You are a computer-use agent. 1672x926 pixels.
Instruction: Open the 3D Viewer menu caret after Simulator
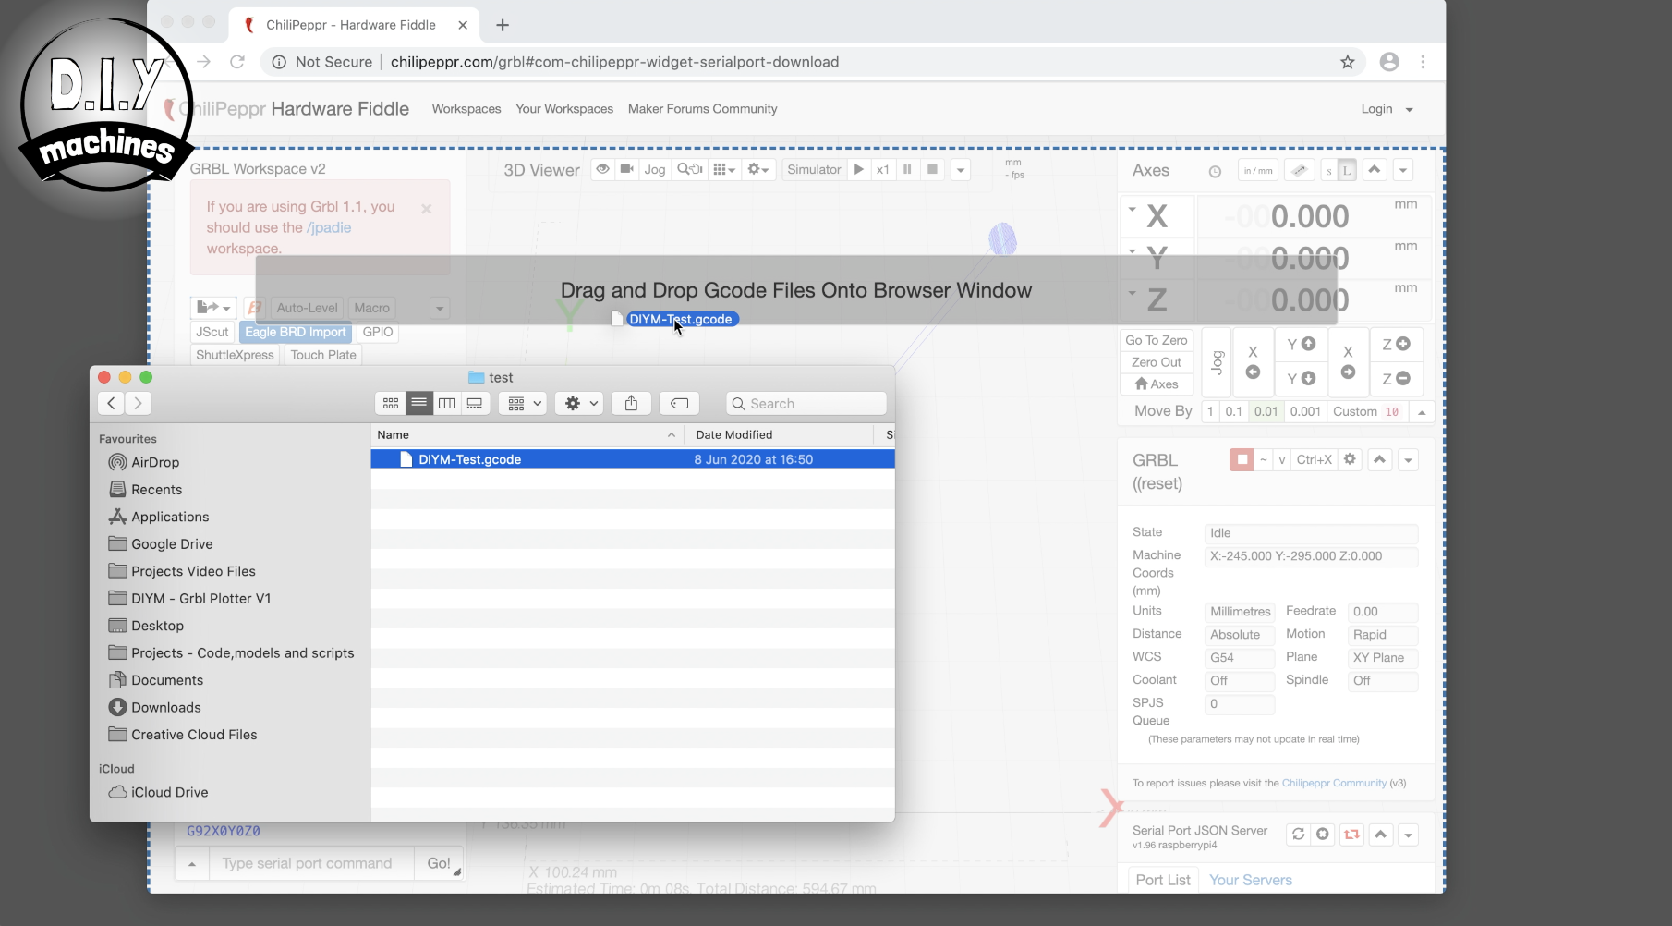[961, 170]
